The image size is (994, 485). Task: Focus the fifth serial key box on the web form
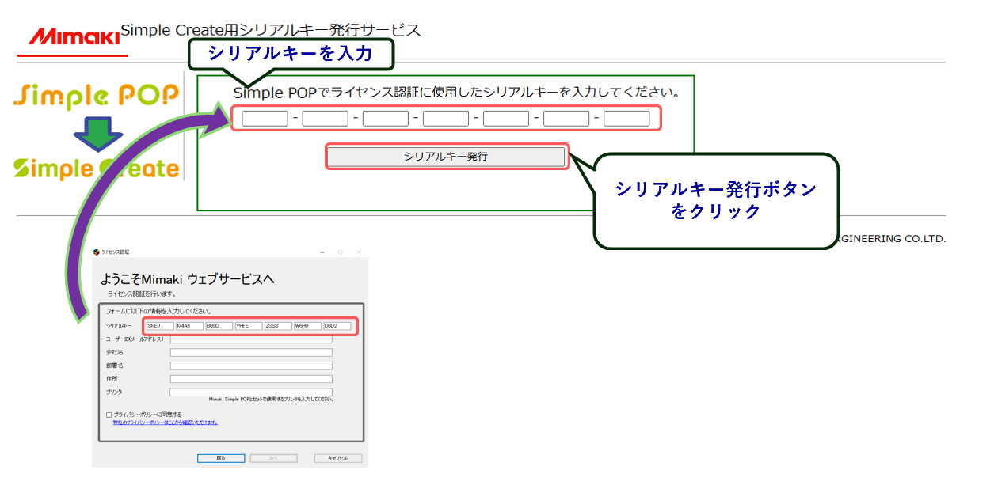506,119
